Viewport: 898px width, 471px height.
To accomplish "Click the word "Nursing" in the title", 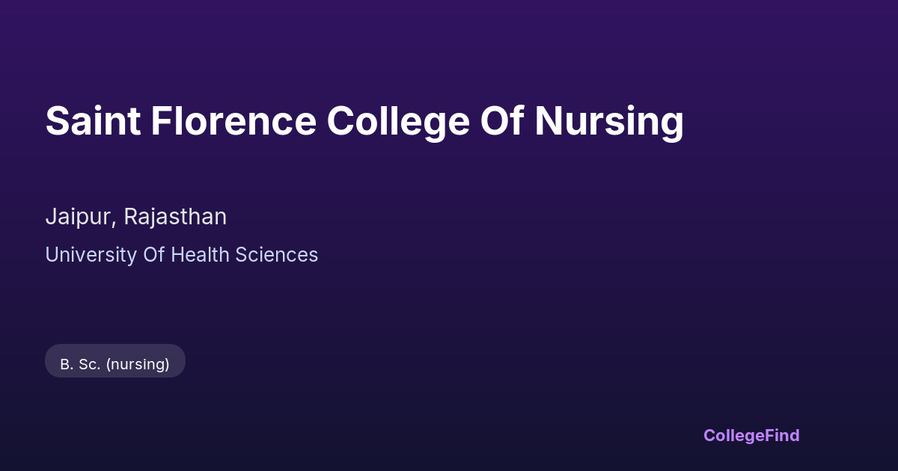I will coord(608,123).
